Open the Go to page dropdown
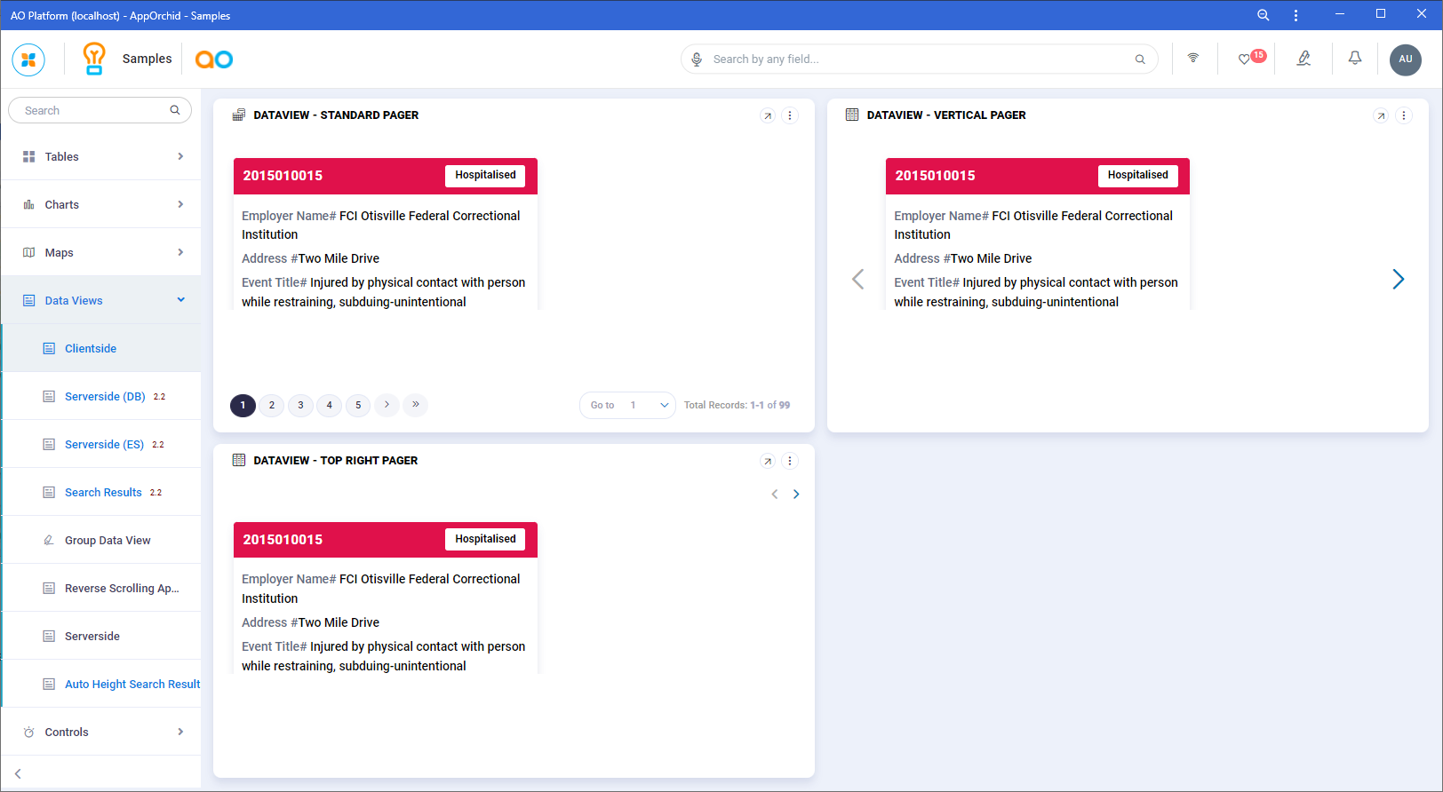The image size is (1443, 792). point(664,405)
